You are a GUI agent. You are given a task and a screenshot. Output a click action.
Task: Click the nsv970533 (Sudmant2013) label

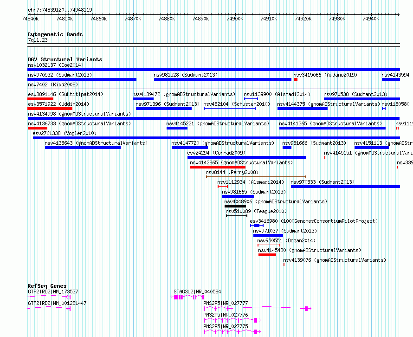[323, 182]
